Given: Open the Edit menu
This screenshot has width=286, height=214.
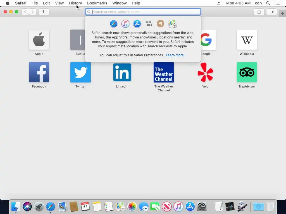Looking at the screenshot, I should coord(46,3).
